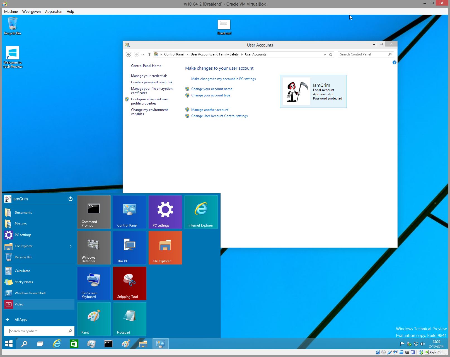
Task: Click the IamGrim account picture
Action: click(296, 91)
